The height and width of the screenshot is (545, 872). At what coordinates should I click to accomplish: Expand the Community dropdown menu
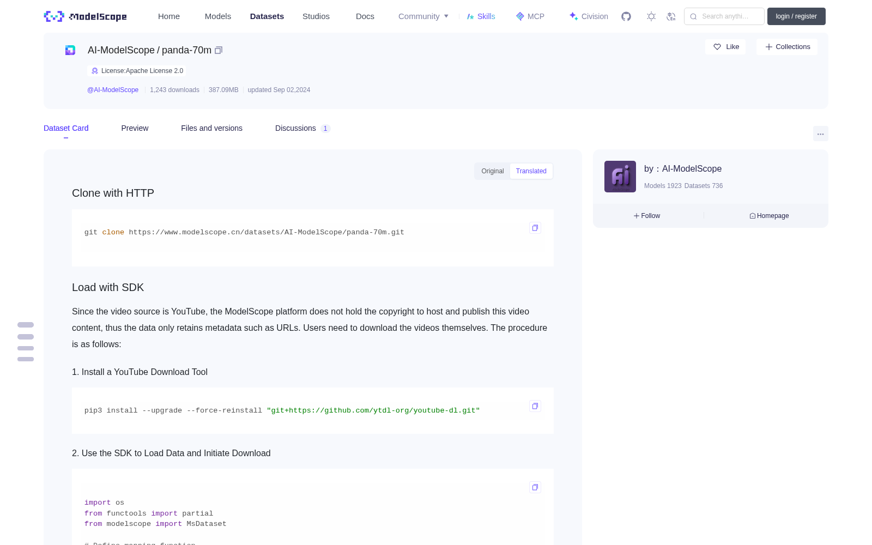(x=423, y=16)
